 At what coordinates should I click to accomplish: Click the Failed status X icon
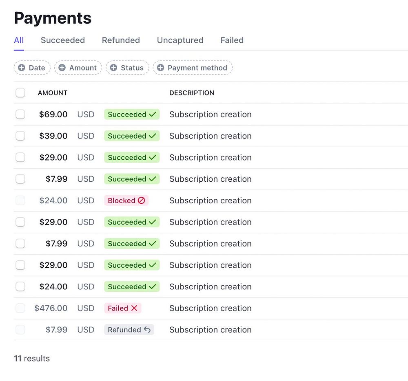click(134, 308)
